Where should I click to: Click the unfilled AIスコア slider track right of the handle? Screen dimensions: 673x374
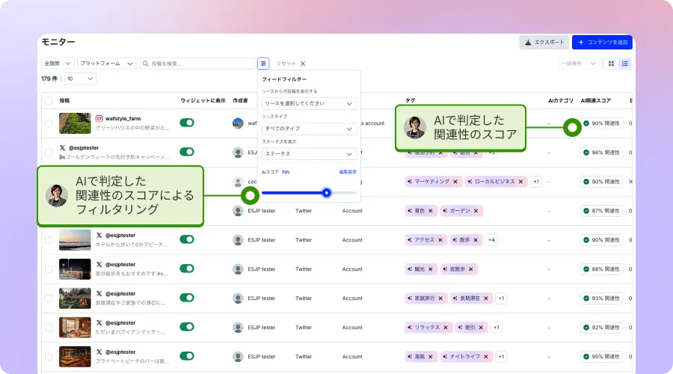(344, 193)
